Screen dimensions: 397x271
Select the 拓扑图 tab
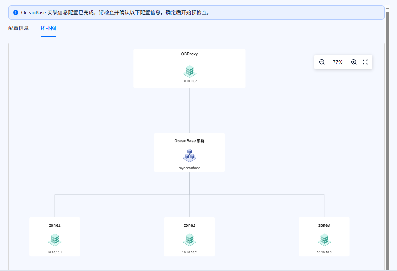pyautogui.click(x=48, y=28)
